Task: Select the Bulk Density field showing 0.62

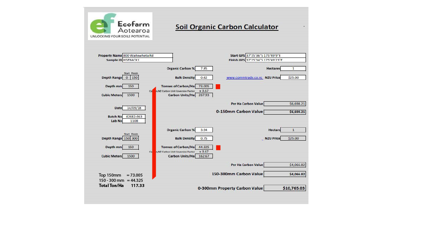Action: (204, 78)
